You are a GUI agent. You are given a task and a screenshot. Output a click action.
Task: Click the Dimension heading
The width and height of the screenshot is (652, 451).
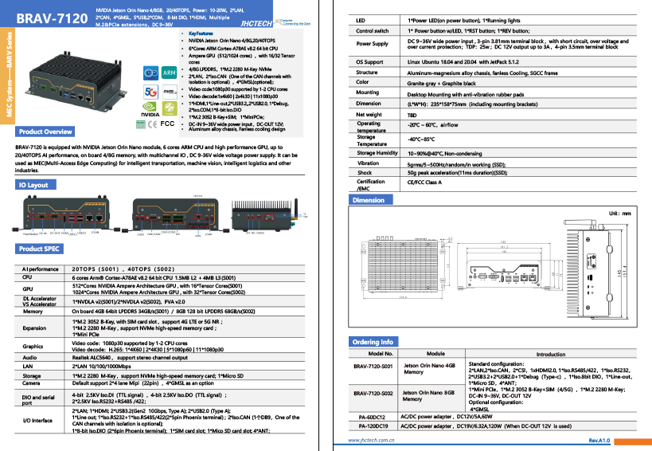[x=369, y=200]
